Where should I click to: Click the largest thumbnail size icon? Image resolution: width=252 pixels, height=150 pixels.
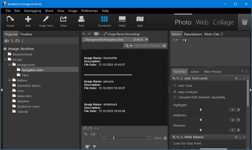[149, 138]
